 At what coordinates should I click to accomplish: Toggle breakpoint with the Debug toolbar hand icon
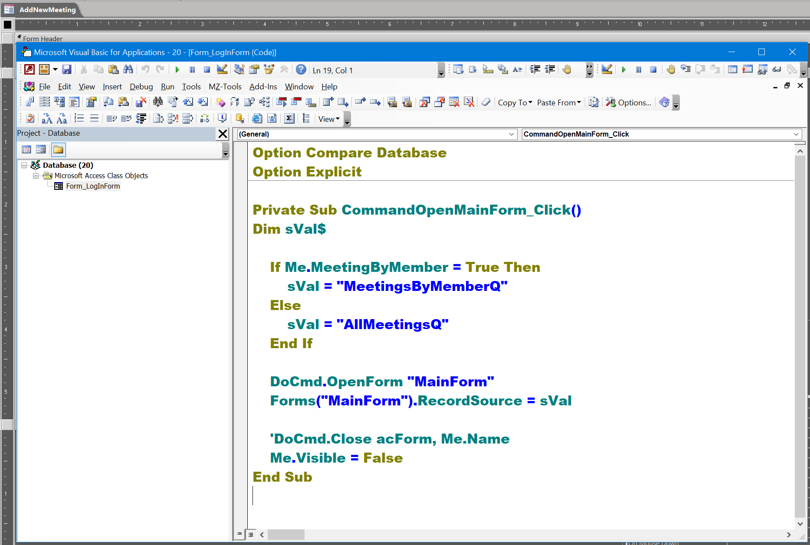click(x=671, y=69)
